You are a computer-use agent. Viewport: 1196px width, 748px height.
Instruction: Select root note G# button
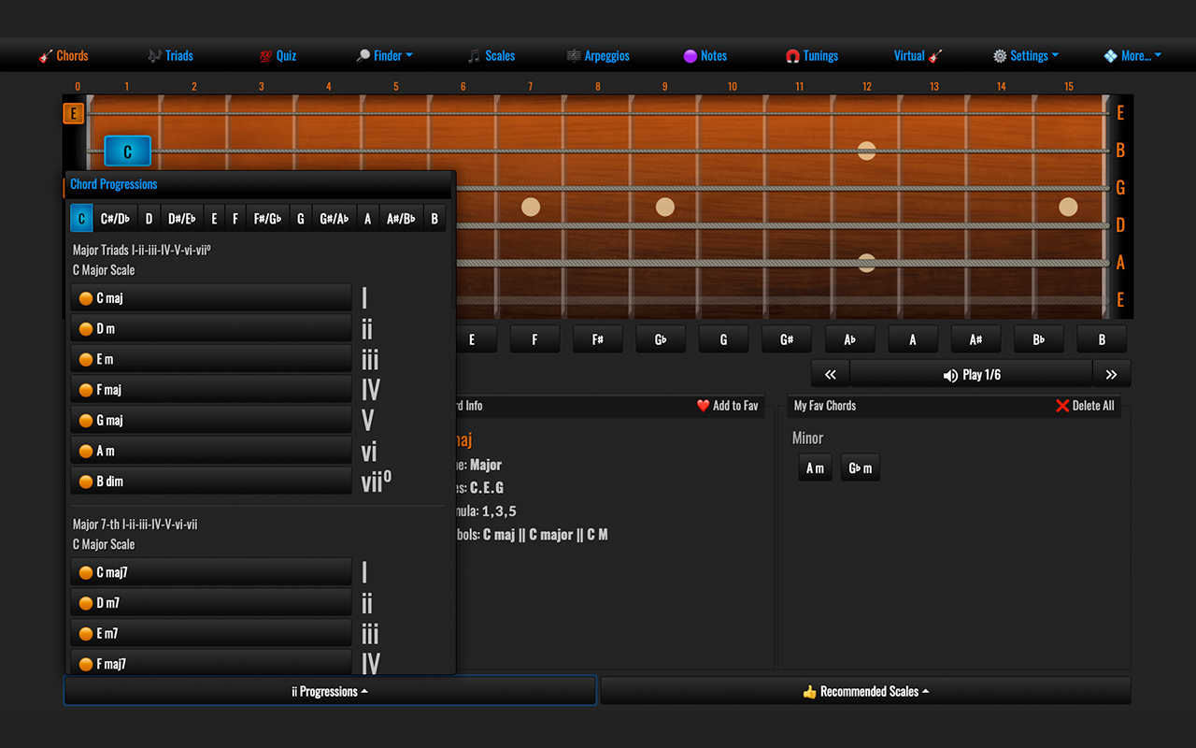[x=787, y=339]
